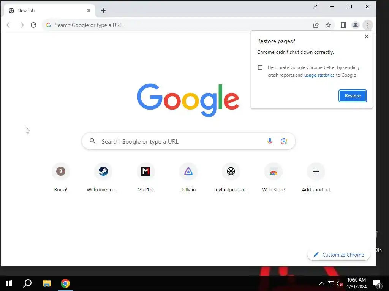Open the Jellyfin shortcut
The width and height of the screenshot is (389, 291).
click(188, 177)
